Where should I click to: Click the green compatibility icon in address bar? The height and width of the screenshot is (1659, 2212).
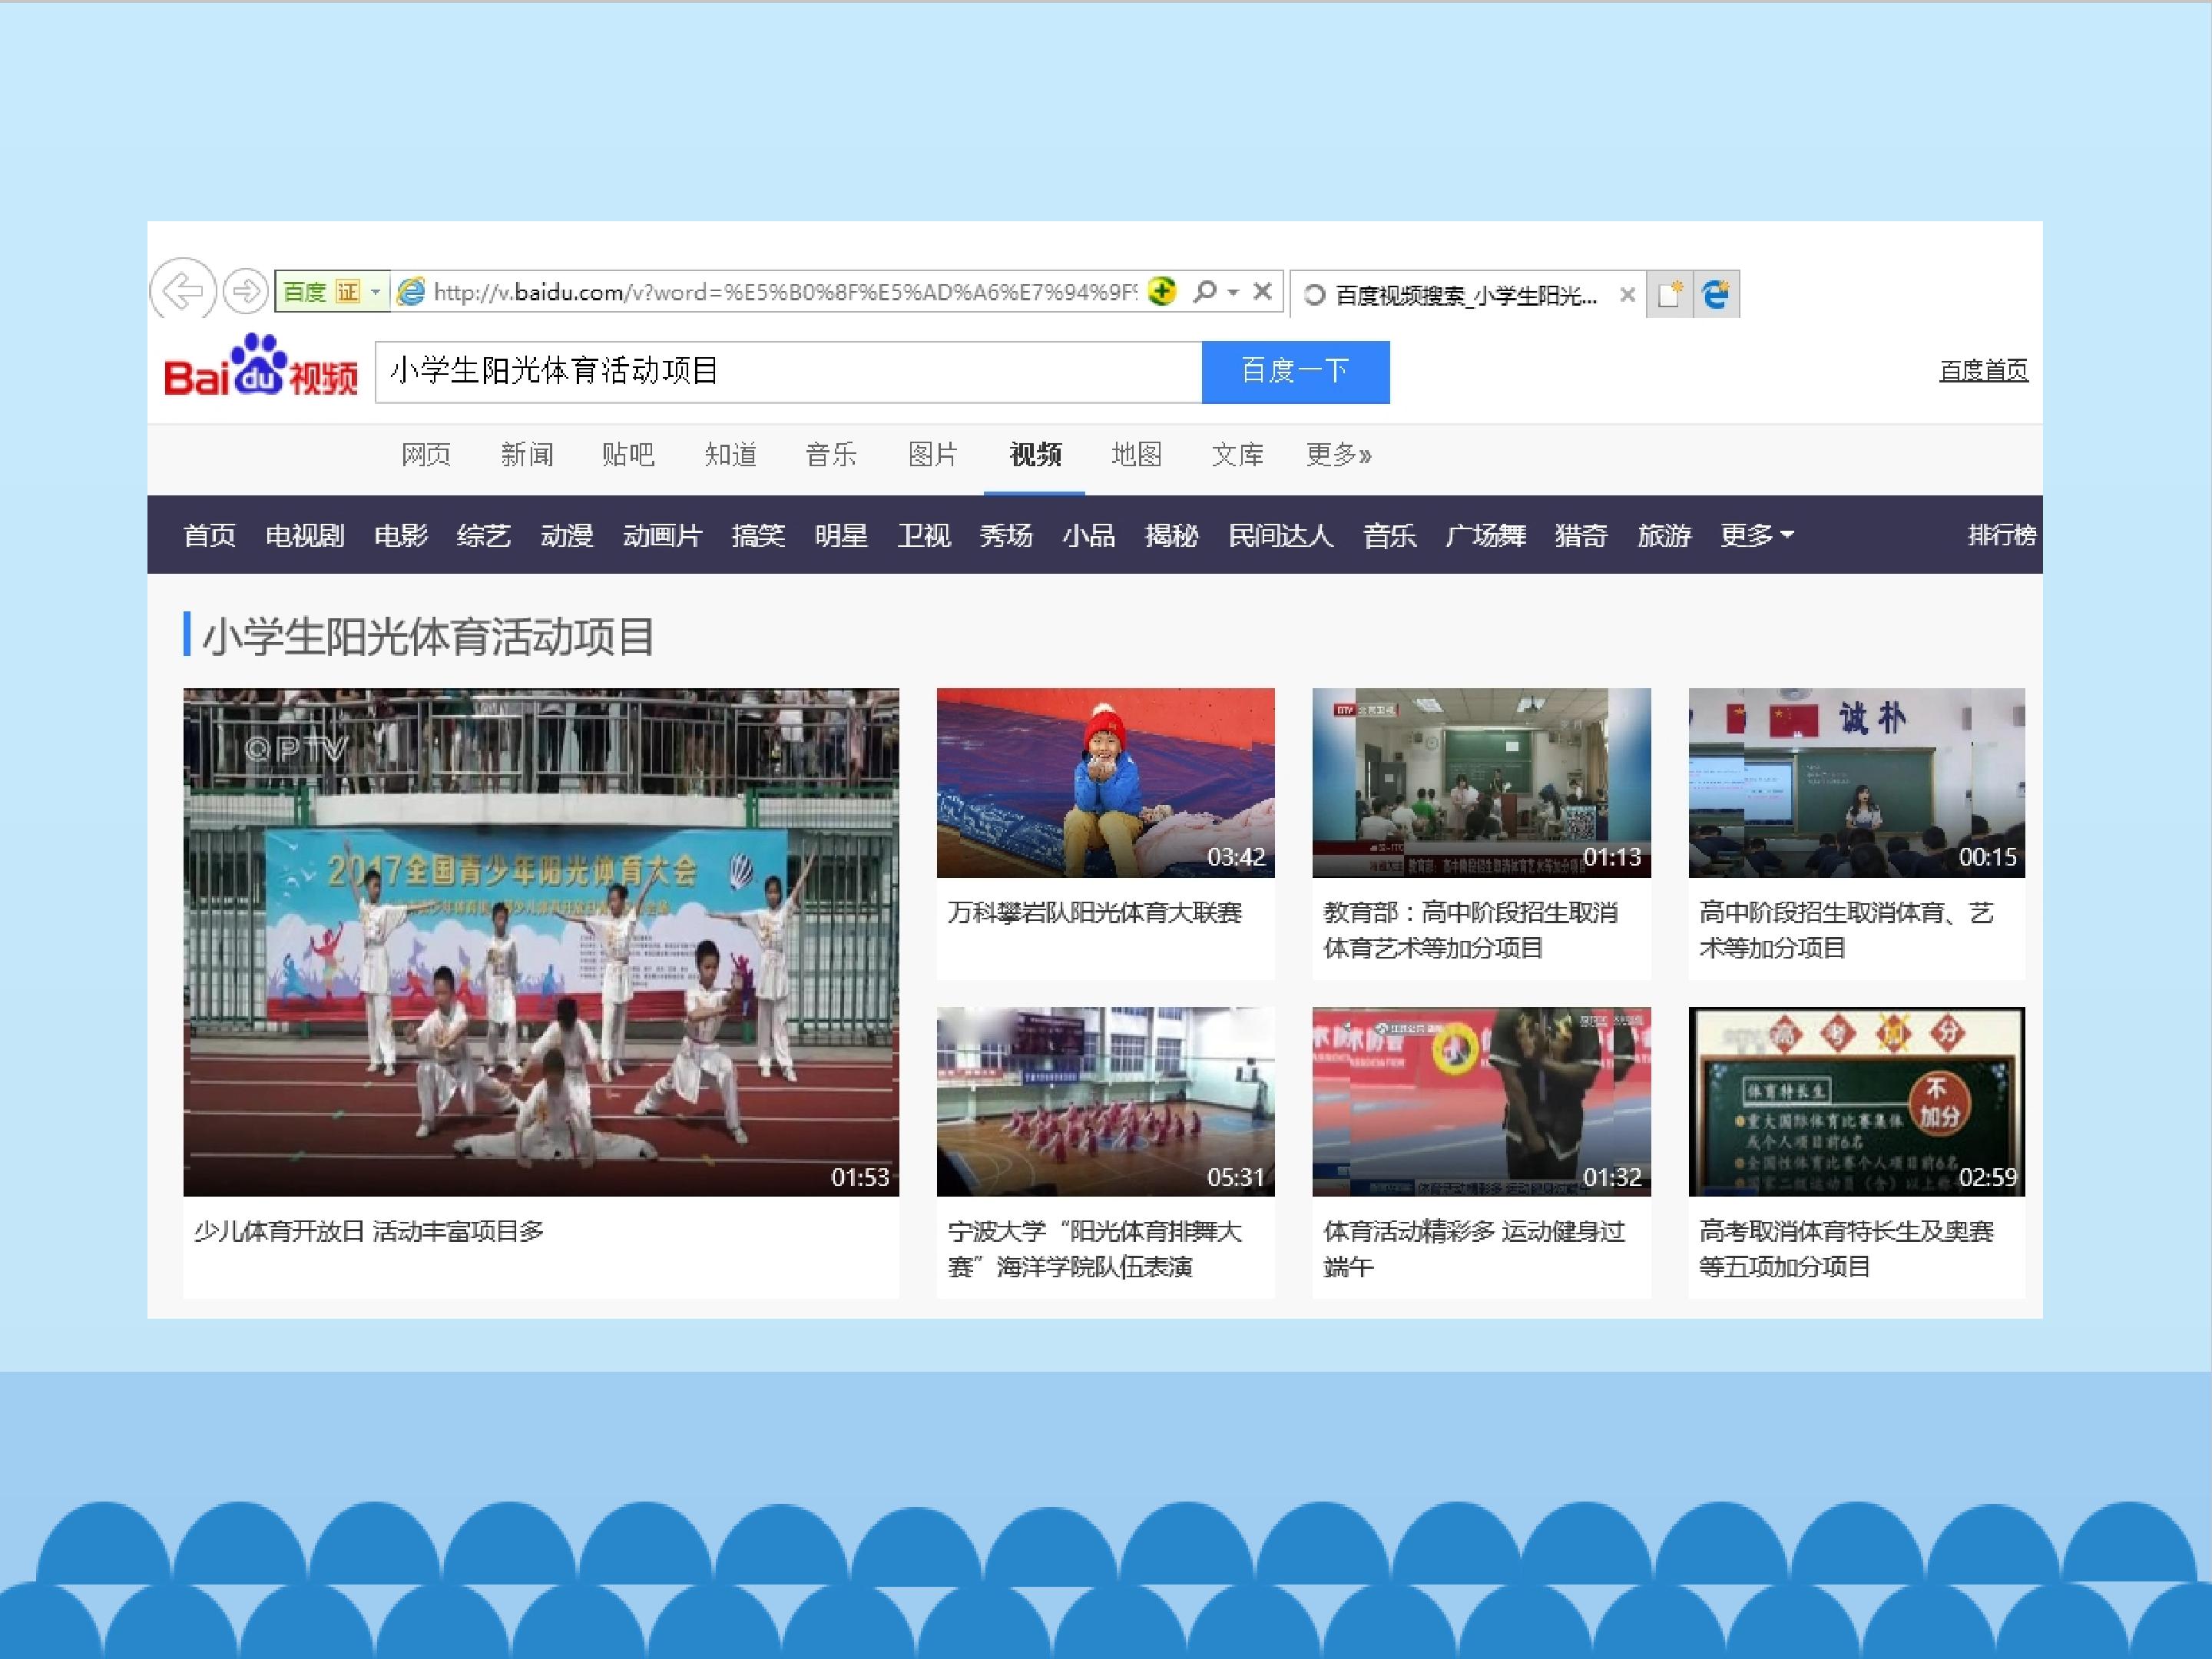[1161, 291]
